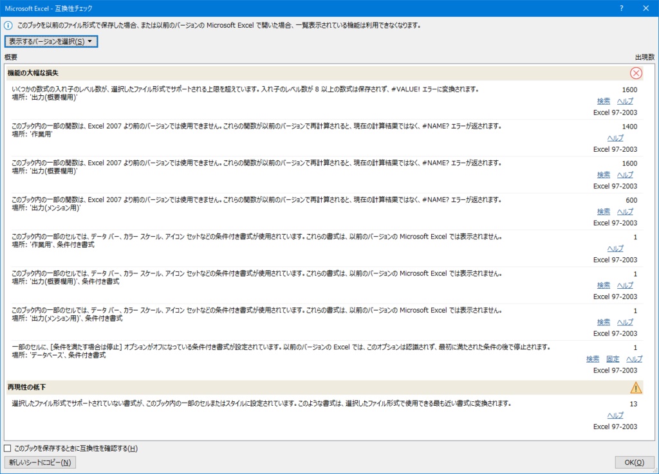The image size is (659, 474).
Task: Click 検索 in the nesting level warning row
Action: [604, 101]
